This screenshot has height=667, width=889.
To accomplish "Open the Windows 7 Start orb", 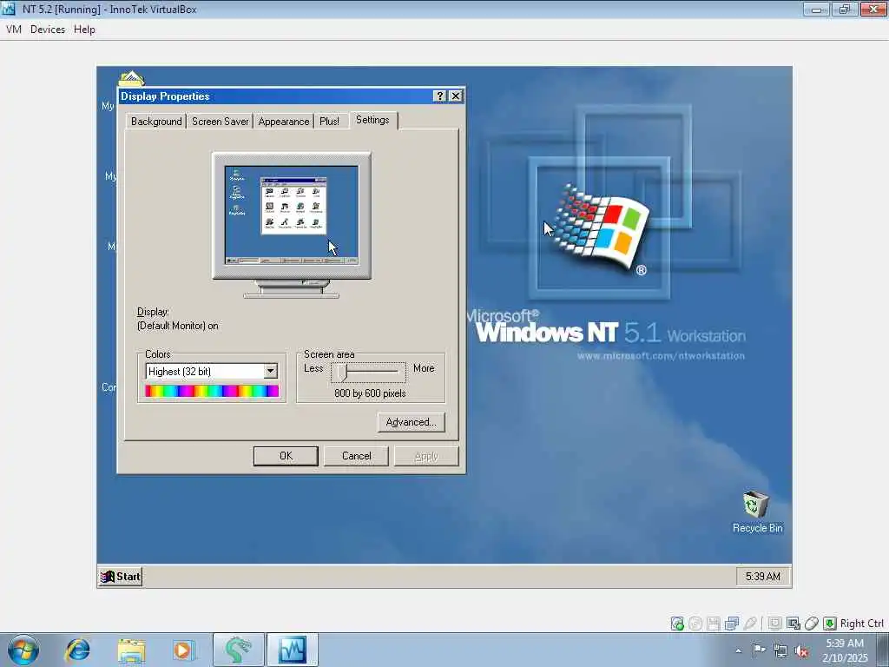I will pos(23,650).
